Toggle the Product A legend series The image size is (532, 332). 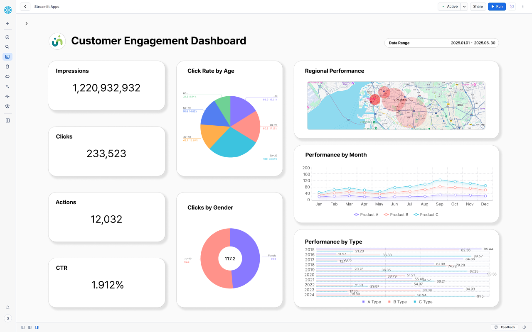366,215
